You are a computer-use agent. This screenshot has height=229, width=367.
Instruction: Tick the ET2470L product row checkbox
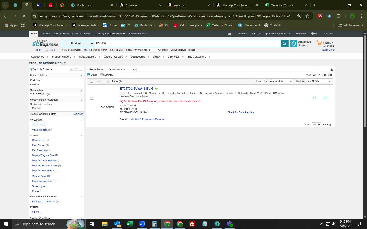[91, 98]
